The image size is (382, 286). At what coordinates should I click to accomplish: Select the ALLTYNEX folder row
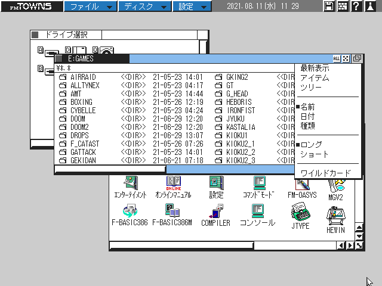[x=131, y=86]
